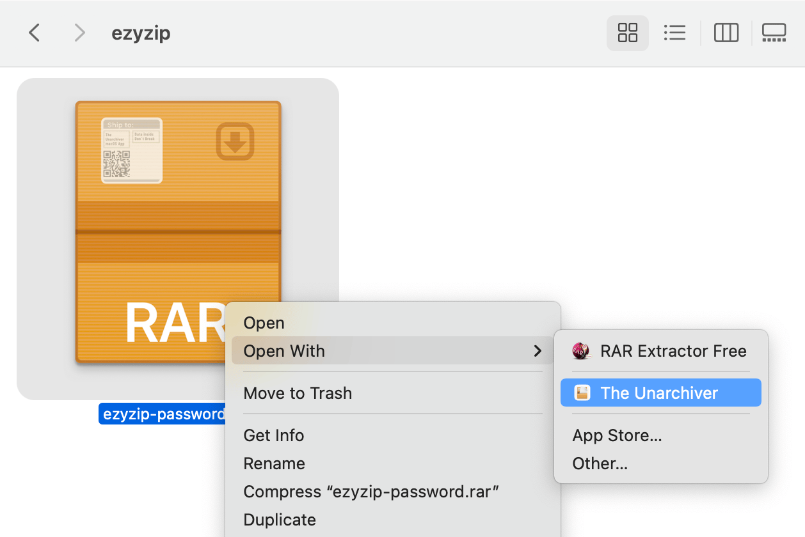Click the forward navigation arrow
805x537 pixels.
tap(79, 33)
